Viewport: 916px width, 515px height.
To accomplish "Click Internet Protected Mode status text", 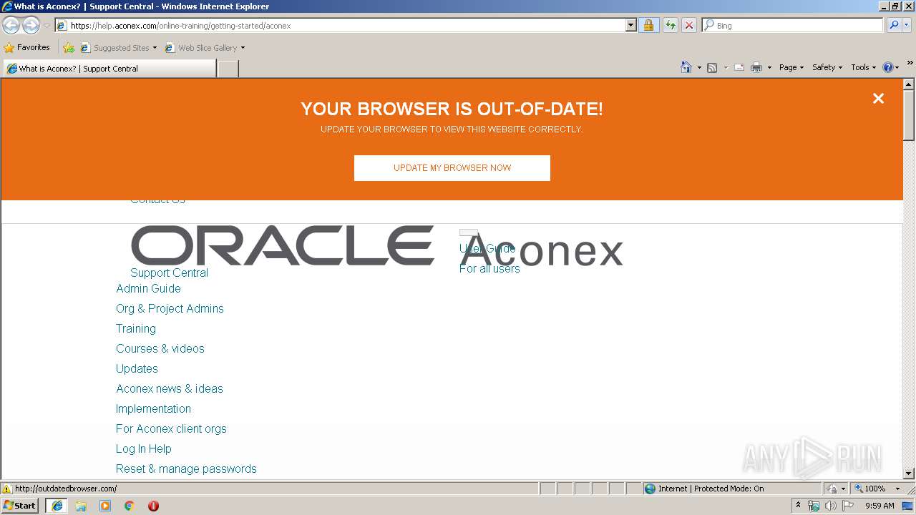I will [711, 489].
